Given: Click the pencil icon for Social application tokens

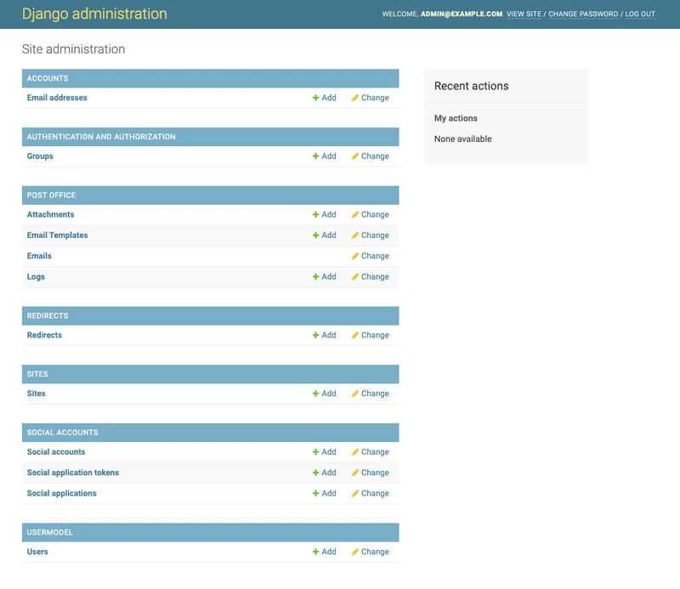Looking at the screenshot, I should pos(355,473).
